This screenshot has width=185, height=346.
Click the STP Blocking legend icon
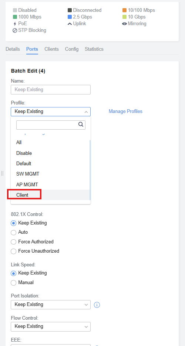[15, 30]
